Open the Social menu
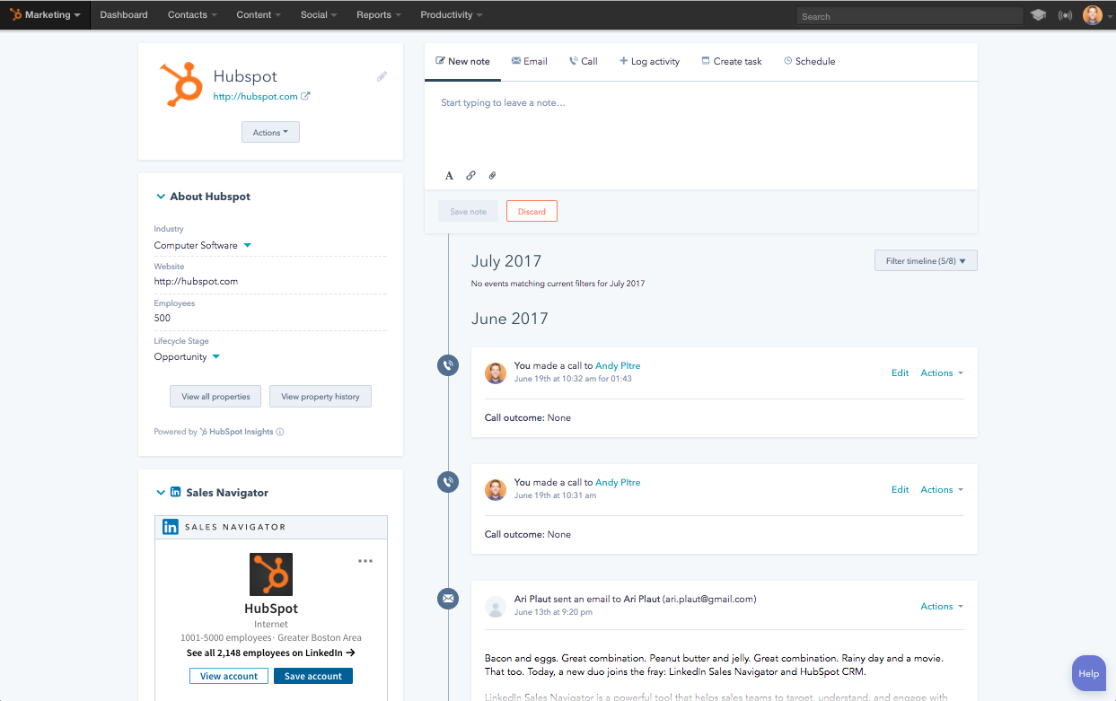Image resolution: width=1116 pixels, height=701 pixels. (x=319, y=15)
